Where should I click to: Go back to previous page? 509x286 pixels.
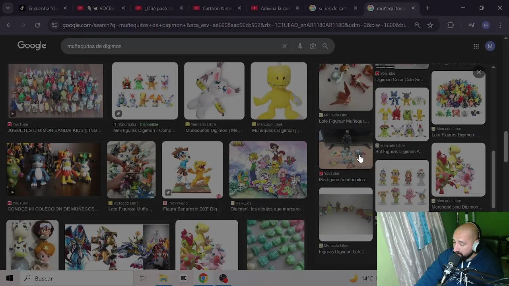pos(9,25)
